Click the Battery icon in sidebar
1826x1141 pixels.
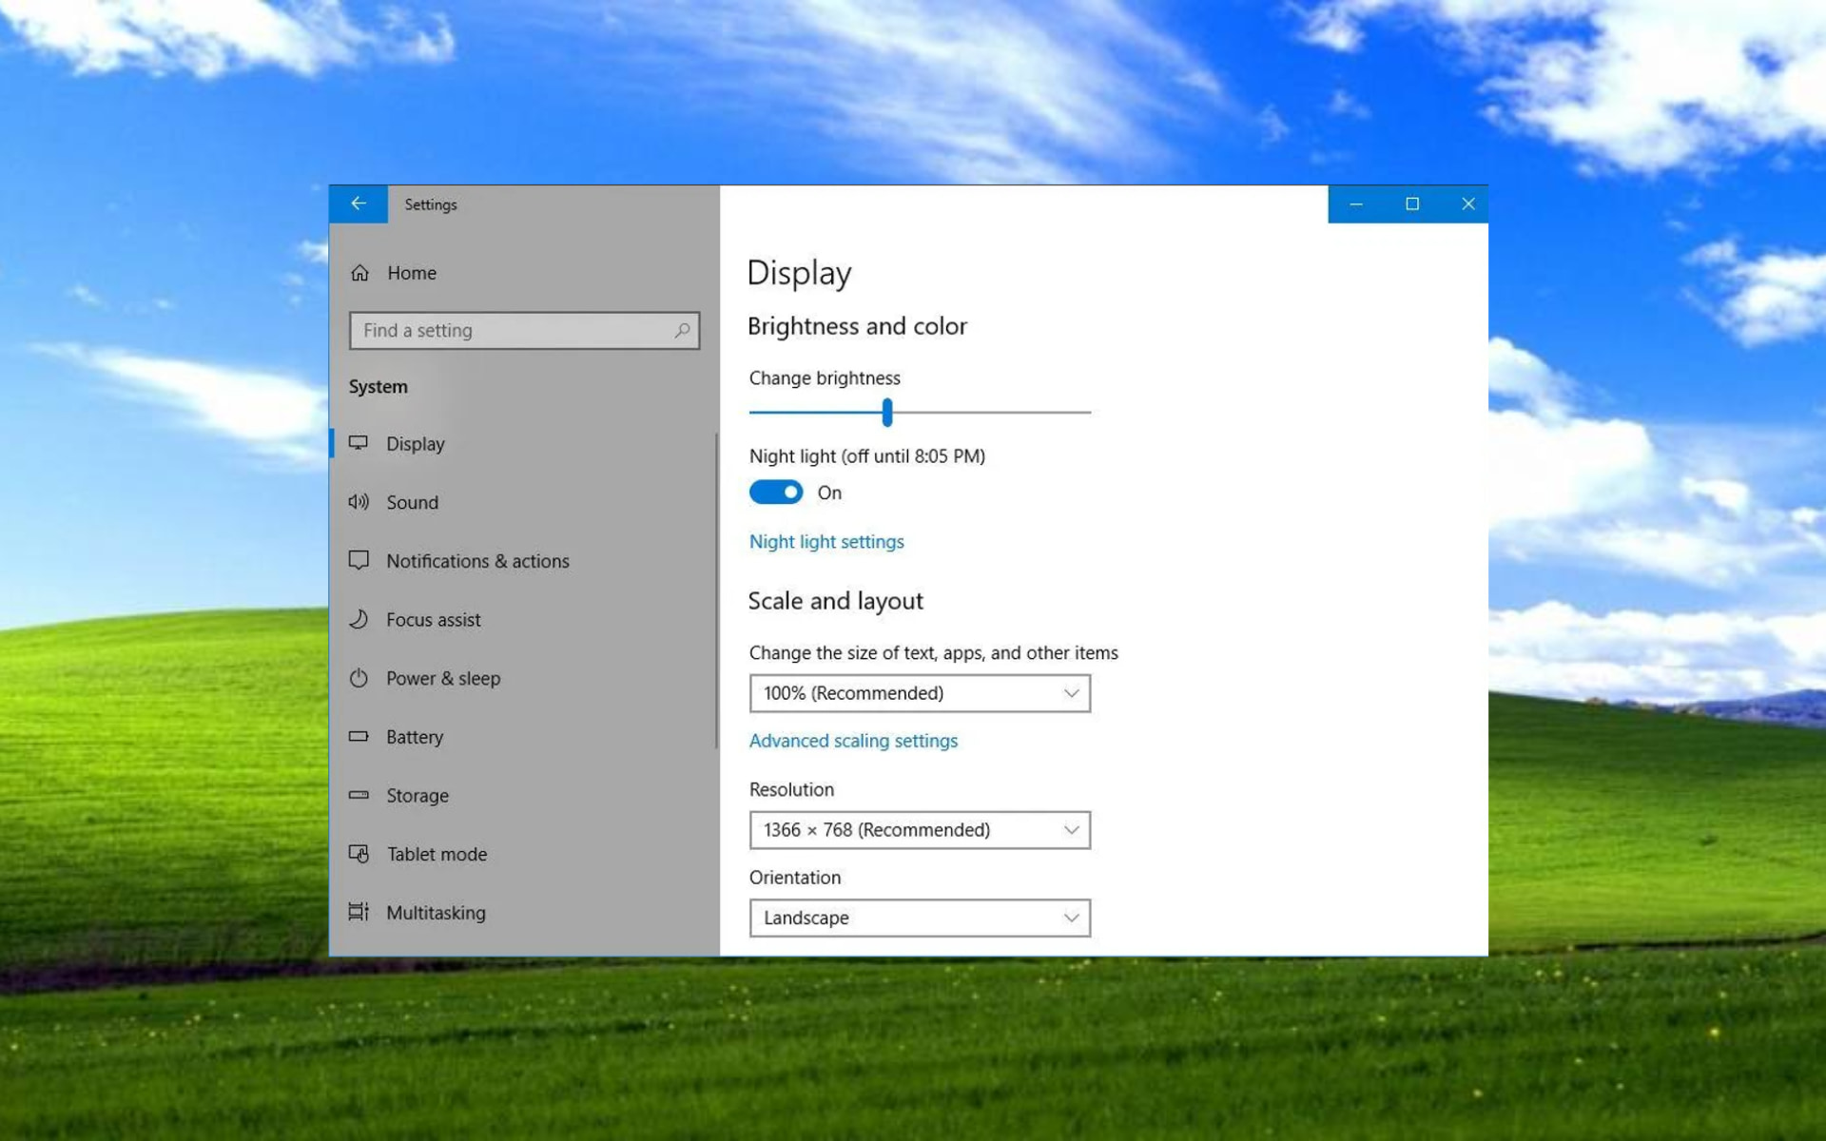coord(359,736)
